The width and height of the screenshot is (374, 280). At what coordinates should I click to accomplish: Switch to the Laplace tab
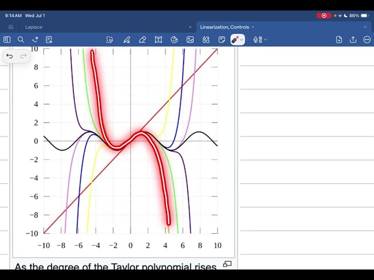click(34, 27)
